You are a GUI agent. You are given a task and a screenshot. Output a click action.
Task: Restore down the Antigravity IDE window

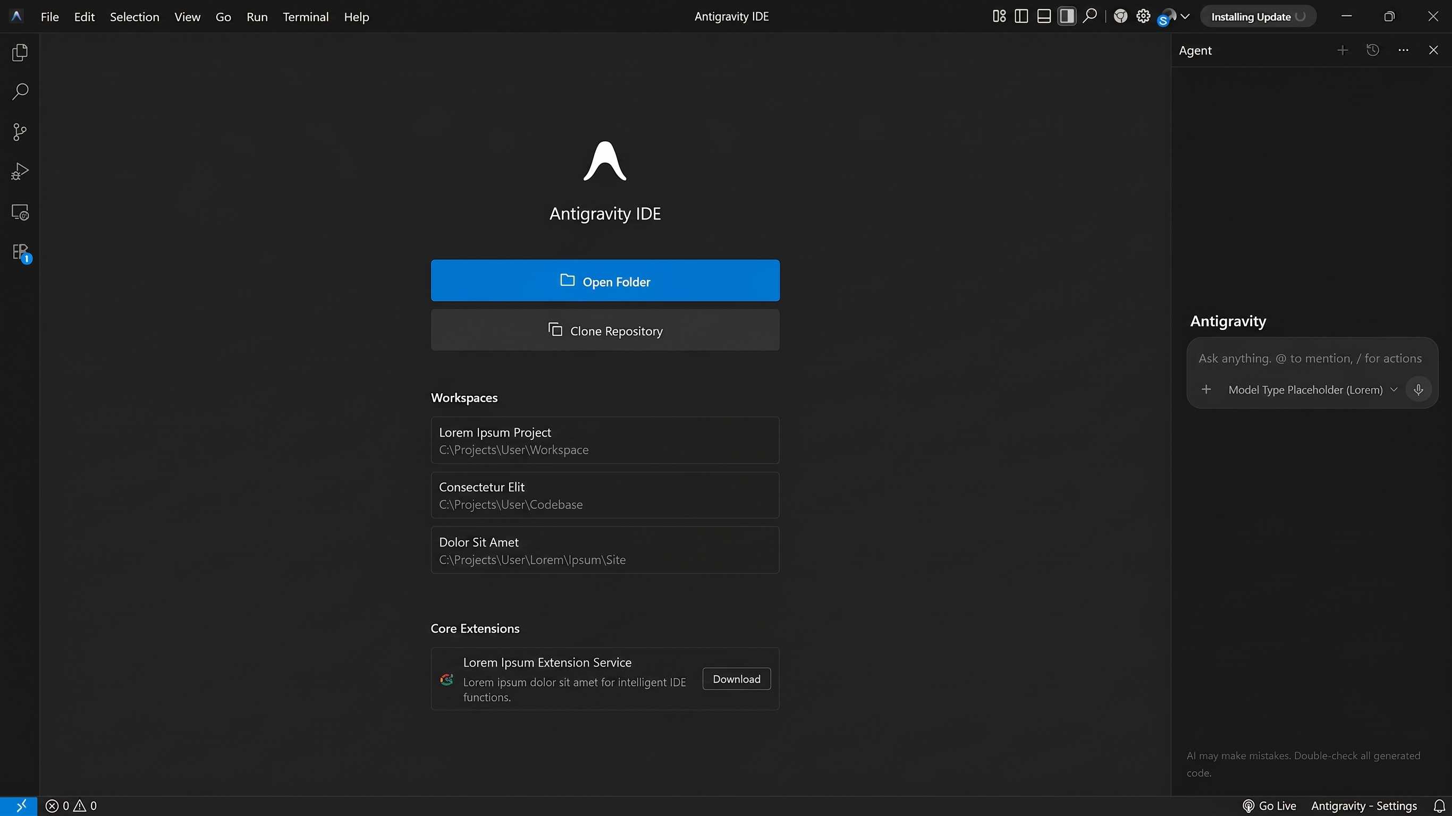[x=1389, y=16]
